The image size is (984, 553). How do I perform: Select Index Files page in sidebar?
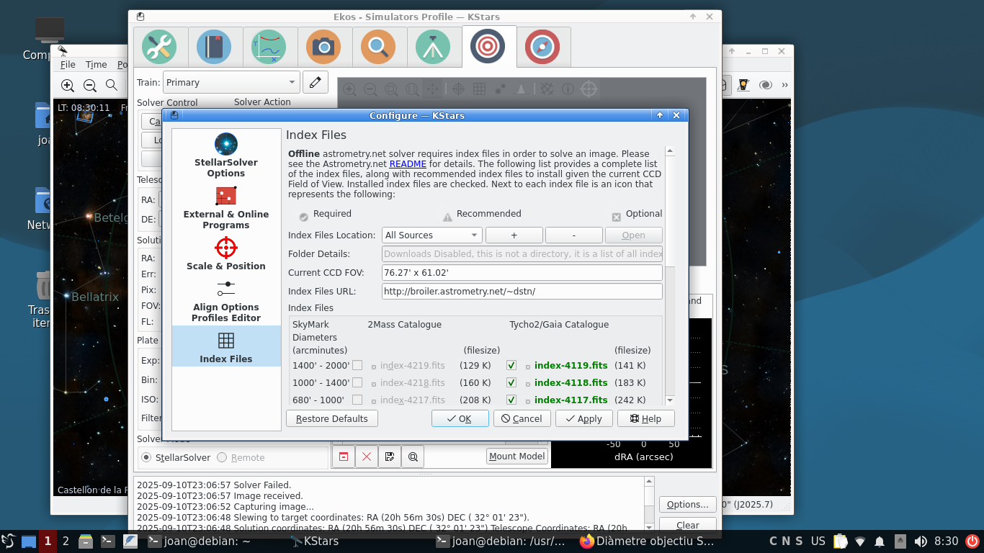226,346
